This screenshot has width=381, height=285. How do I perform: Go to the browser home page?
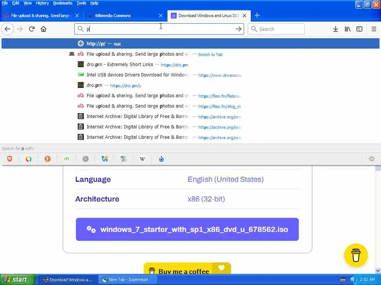(x=44, y=29)
